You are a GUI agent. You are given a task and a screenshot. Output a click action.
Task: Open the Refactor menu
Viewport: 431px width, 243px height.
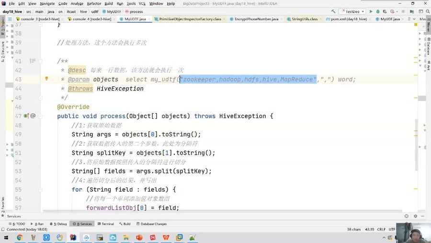pos(94,3)
